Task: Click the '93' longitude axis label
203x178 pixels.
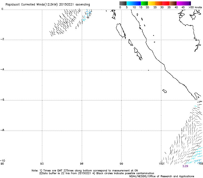Action: coord(42,164)
